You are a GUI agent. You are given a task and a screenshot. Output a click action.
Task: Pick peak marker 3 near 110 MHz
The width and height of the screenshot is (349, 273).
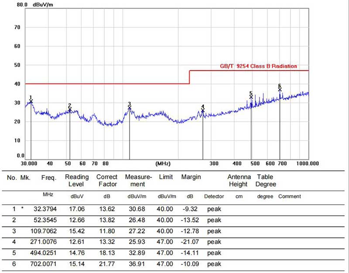(130, 107)
